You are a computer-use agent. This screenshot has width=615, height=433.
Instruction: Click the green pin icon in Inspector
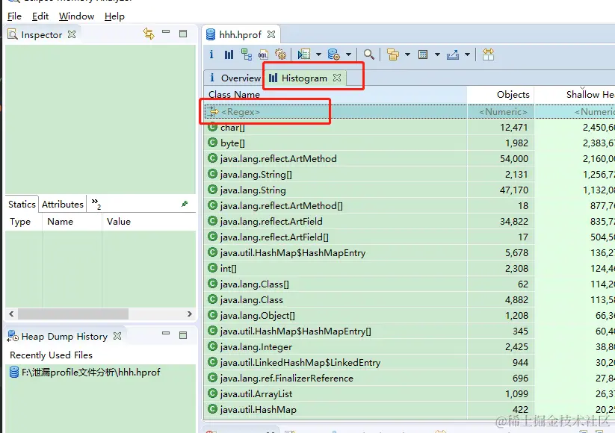point(185,204)
